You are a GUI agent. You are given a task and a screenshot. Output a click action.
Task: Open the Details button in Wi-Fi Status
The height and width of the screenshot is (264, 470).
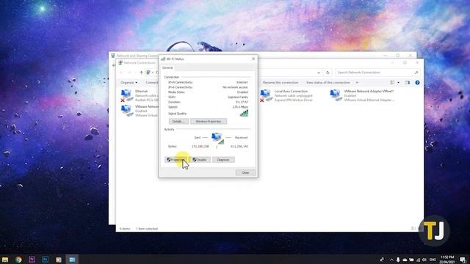point(178,121)
